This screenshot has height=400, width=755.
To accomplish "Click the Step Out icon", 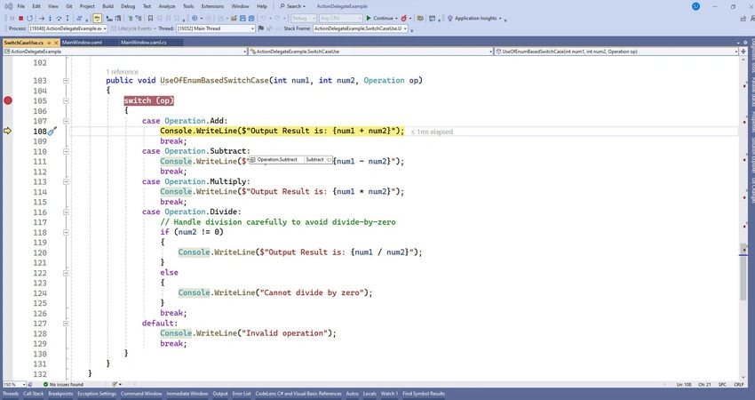I will tap(68, 19).
